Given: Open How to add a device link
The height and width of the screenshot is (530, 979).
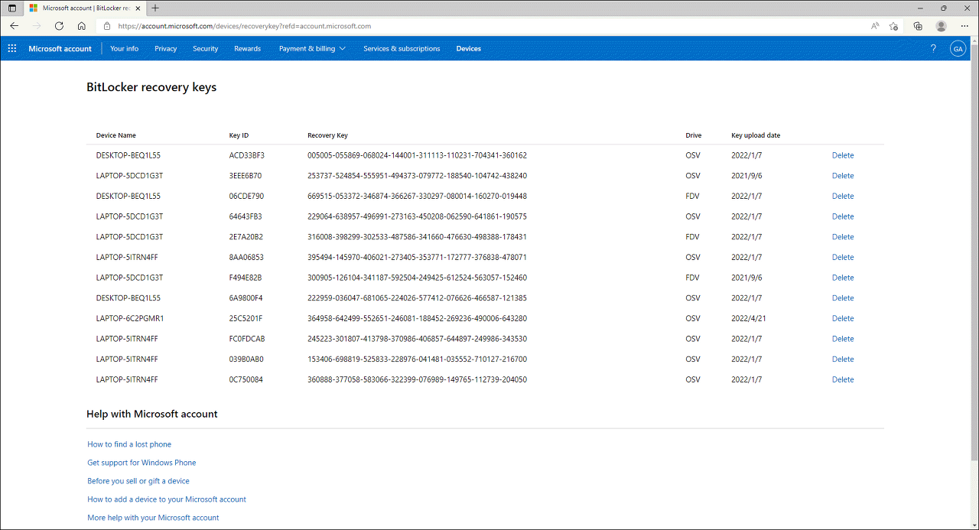Looking at the screenshot, I should pyautogui.click(x=167, y=499).
